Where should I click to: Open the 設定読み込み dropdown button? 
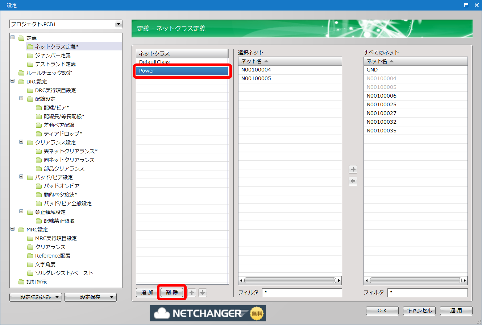click(x=36, y=297)
